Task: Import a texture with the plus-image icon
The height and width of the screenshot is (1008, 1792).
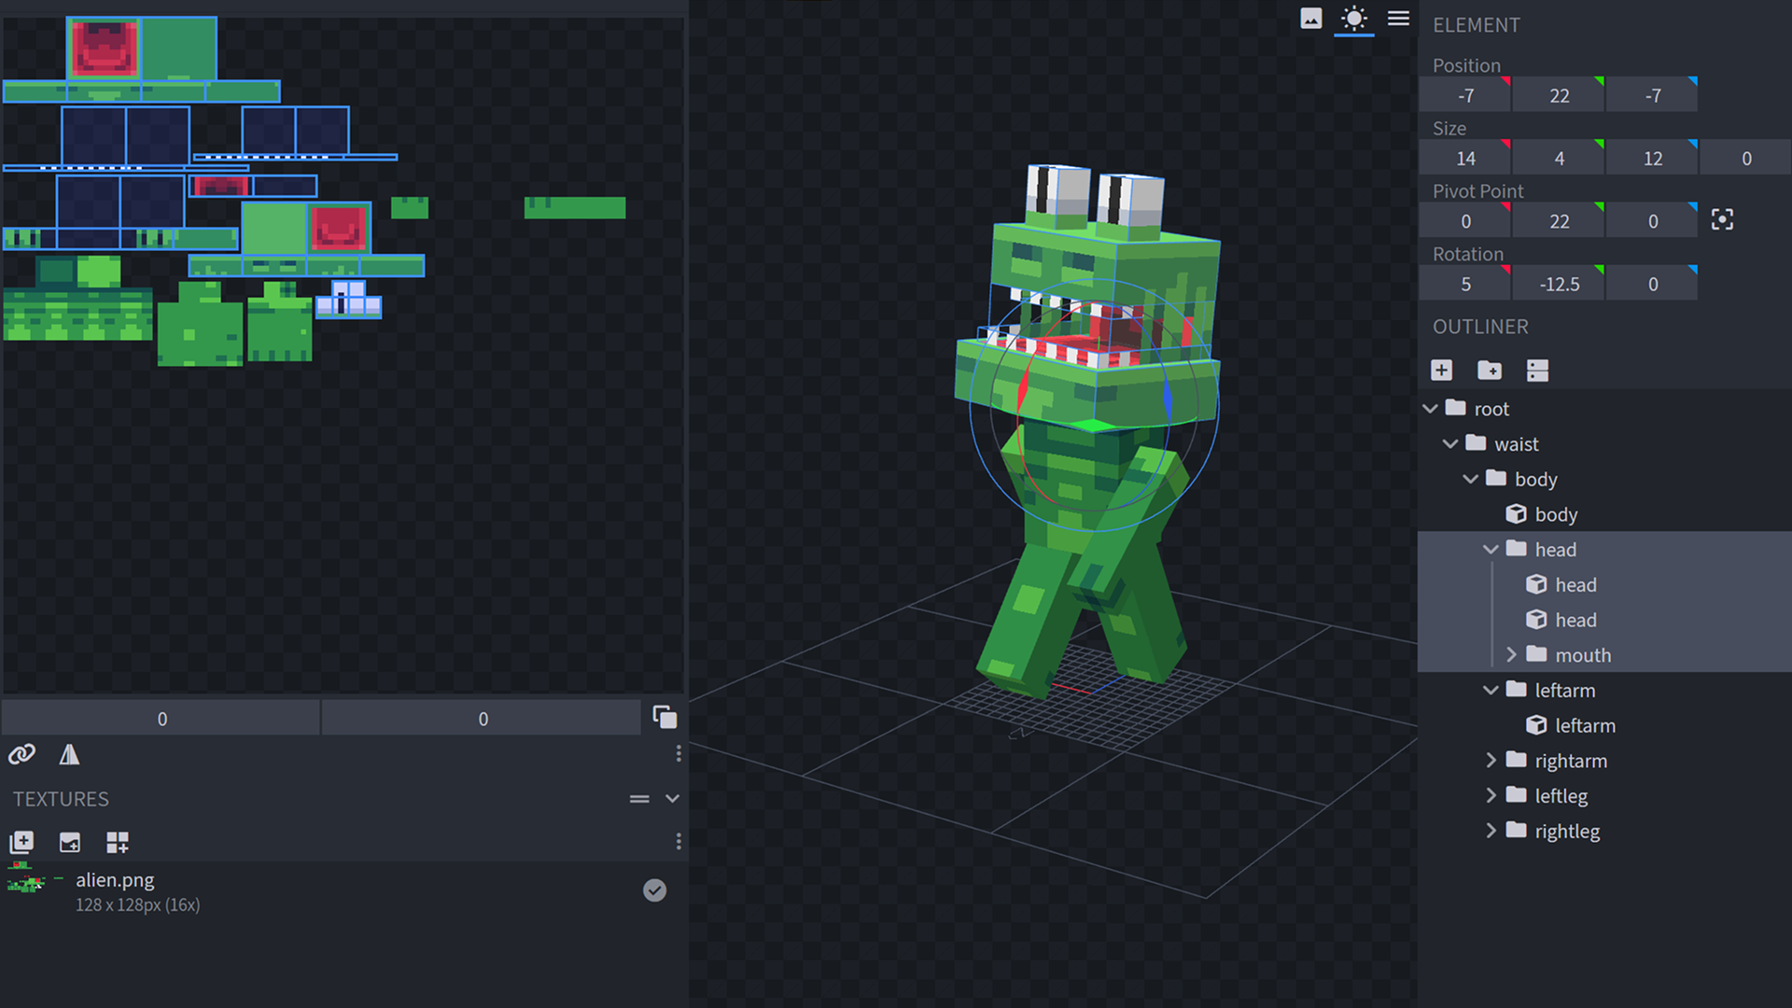Action: pos(21,843)
